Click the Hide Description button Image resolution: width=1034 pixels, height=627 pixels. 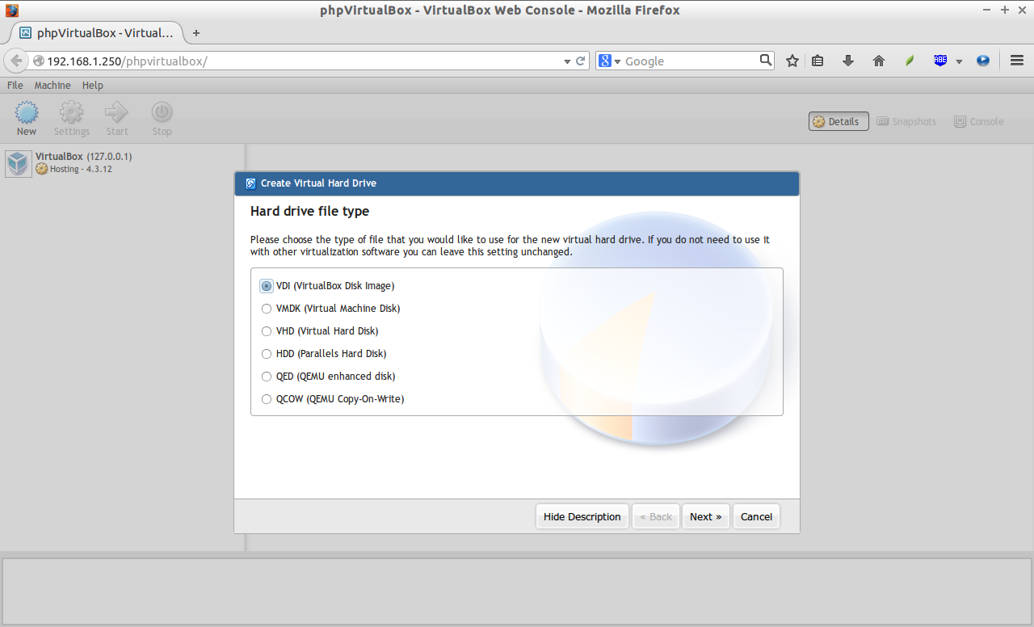tap(582, 517)
